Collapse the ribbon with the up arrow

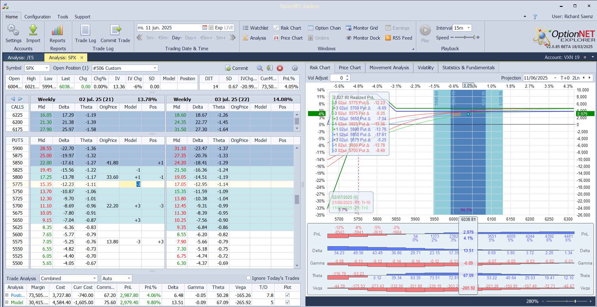point(525,17)
